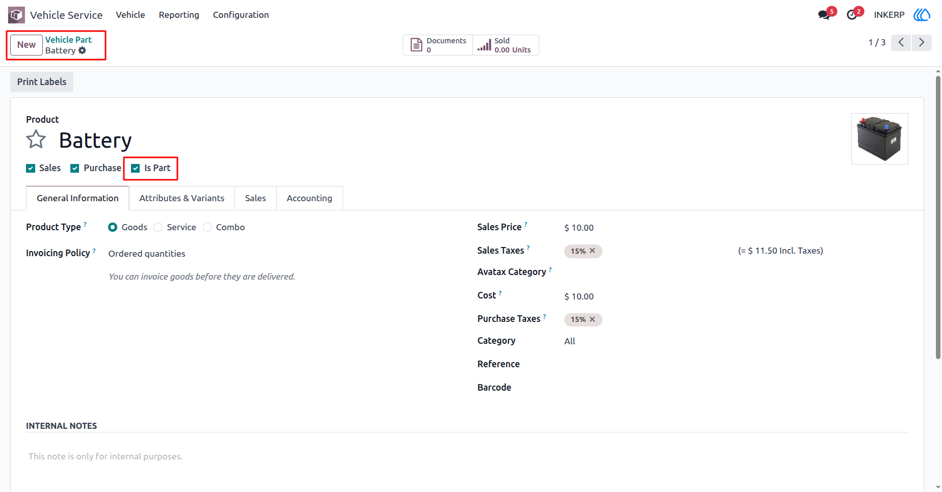The width and height of the screenshot is (942, 492).
Task: Remove the 15% Sales Taxes tag
Action: pyautogui.click(x=592, y=251)
